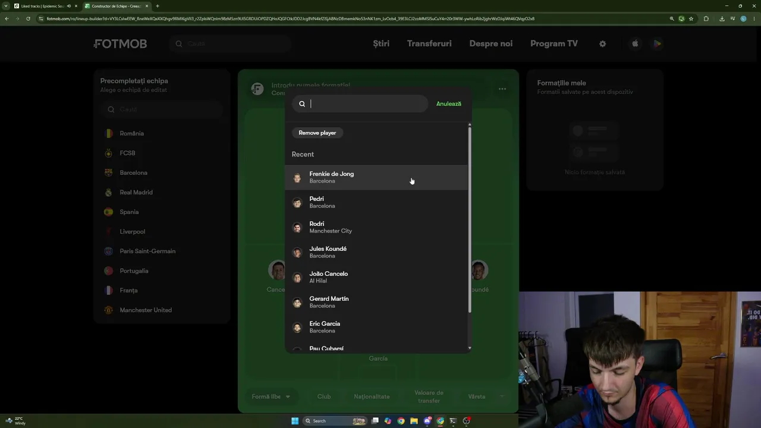Click Rodri's avatar photo
The width and height of the screenshot is (761, 428).
(x=297, y=228)
